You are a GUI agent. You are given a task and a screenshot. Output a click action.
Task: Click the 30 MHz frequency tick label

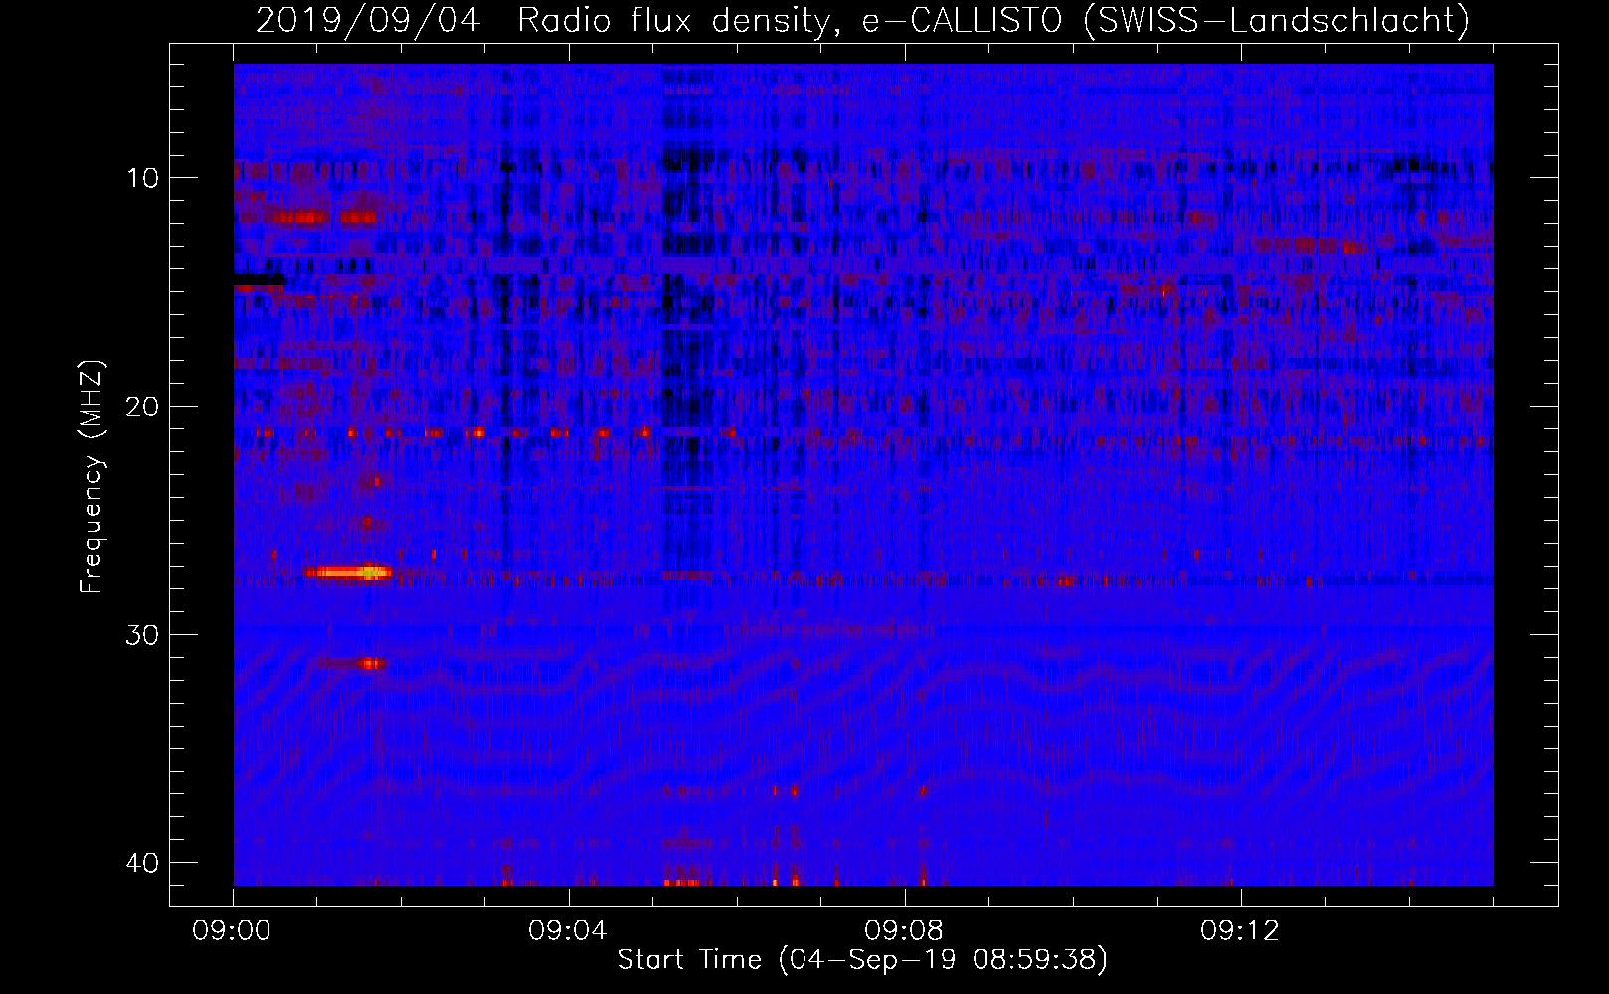point(142,634)
